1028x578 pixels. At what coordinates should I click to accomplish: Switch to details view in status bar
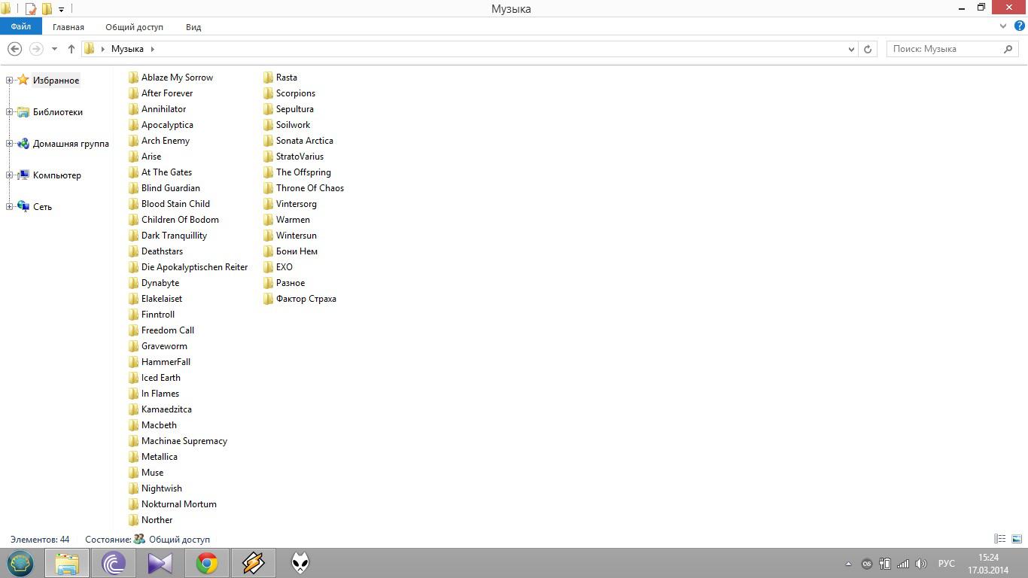point(1000,539)
